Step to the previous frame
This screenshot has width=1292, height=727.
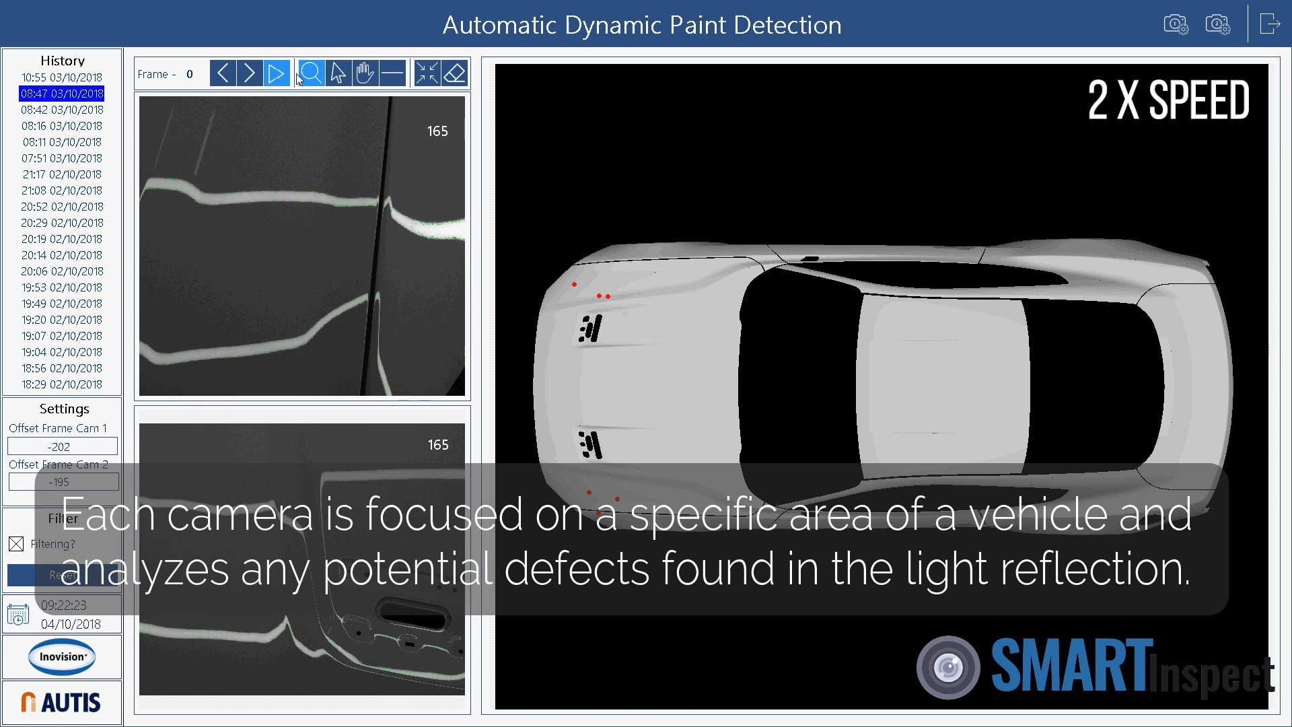tap(223, 73)
